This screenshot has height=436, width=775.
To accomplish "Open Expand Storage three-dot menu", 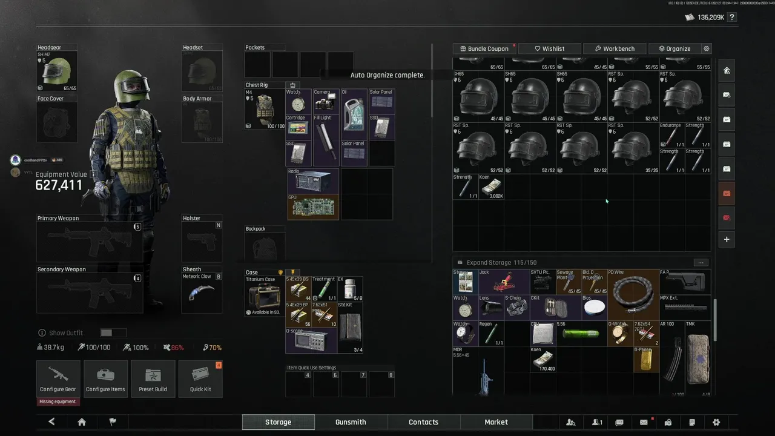I will point(701,263).
